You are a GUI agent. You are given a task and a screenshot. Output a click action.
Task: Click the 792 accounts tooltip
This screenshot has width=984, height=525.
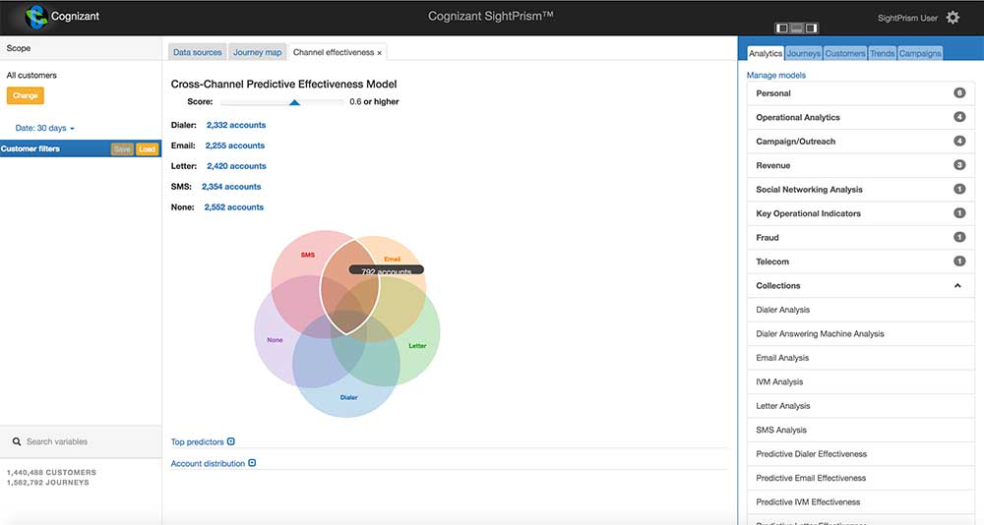[386, 271]
